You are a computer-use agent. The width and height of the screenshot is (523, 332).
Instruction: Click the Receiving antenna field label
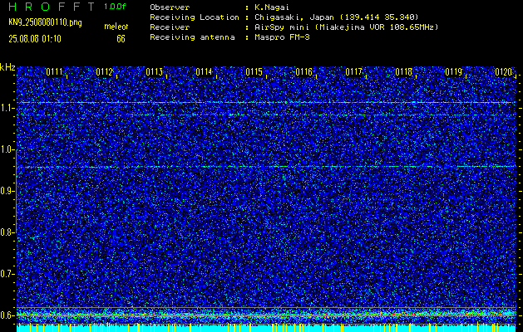click(192, 37)
